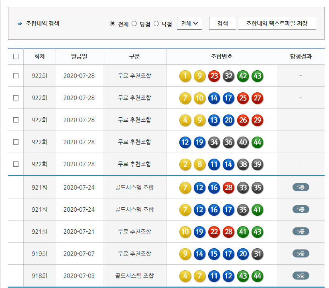Click the red number 22 ball
The image size is (329, 288).
214,232
